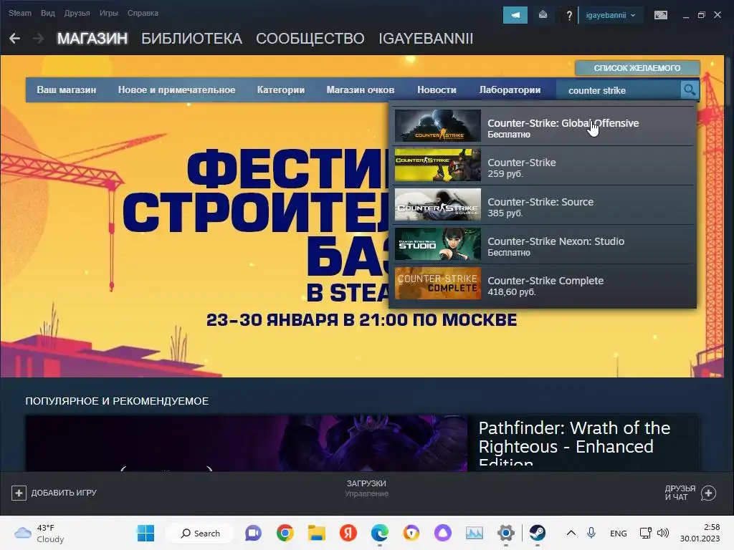
Task: Open Windows Start menu
Action: tap(146, 533)
